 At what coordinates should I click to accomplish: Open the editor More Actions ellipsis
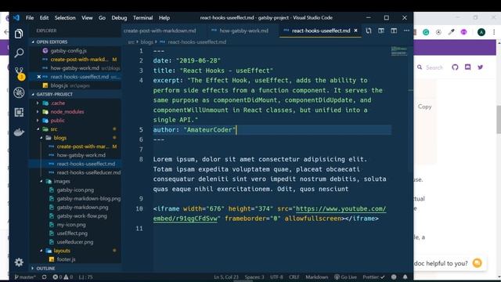coord(406,31)
